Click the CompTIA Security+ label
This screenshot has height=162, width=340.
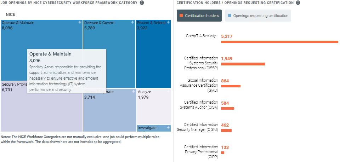[202, 36]
